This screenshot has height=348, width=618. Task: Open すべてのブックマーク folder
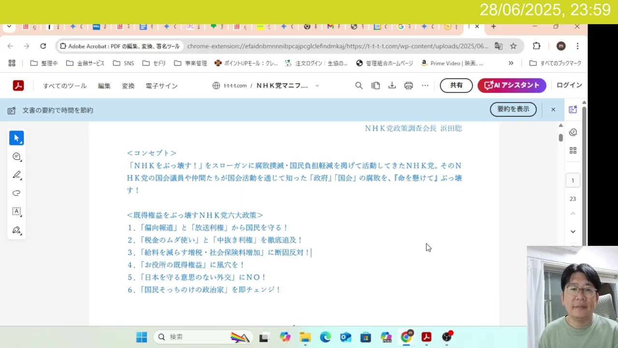pyautogui.click(x=555, y=63)
